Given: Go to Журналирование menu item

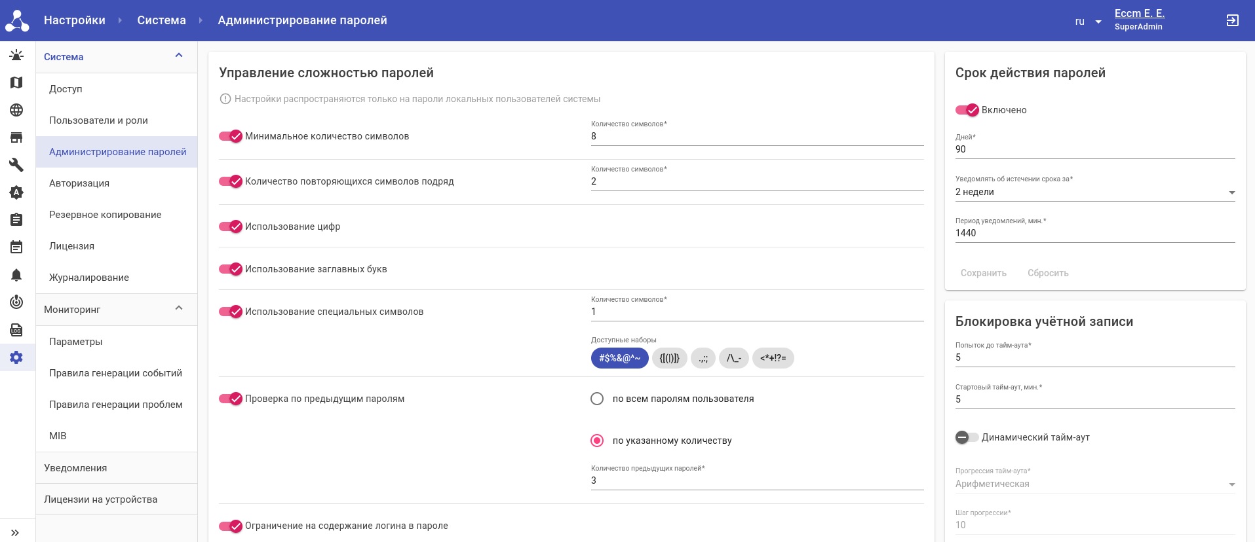Looking at the screenshot, I should pos(89,278).
